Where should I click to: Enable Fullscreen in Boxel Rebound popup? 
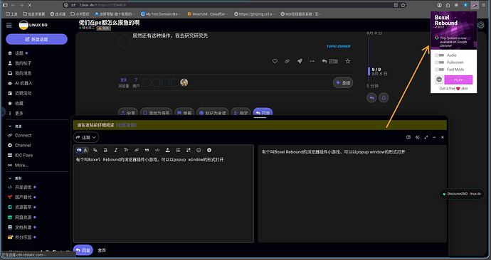coord(440,63)
